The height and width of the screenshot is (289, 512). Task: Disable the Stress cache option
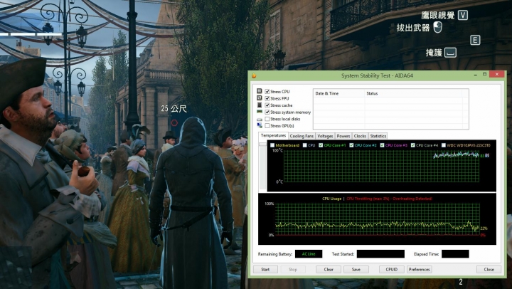(267, 105)
